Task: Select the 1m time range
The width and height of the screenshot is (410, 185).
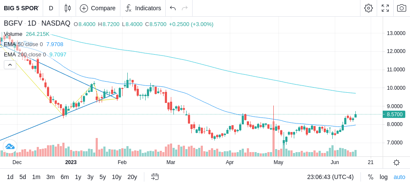Action: coord(36,177)
